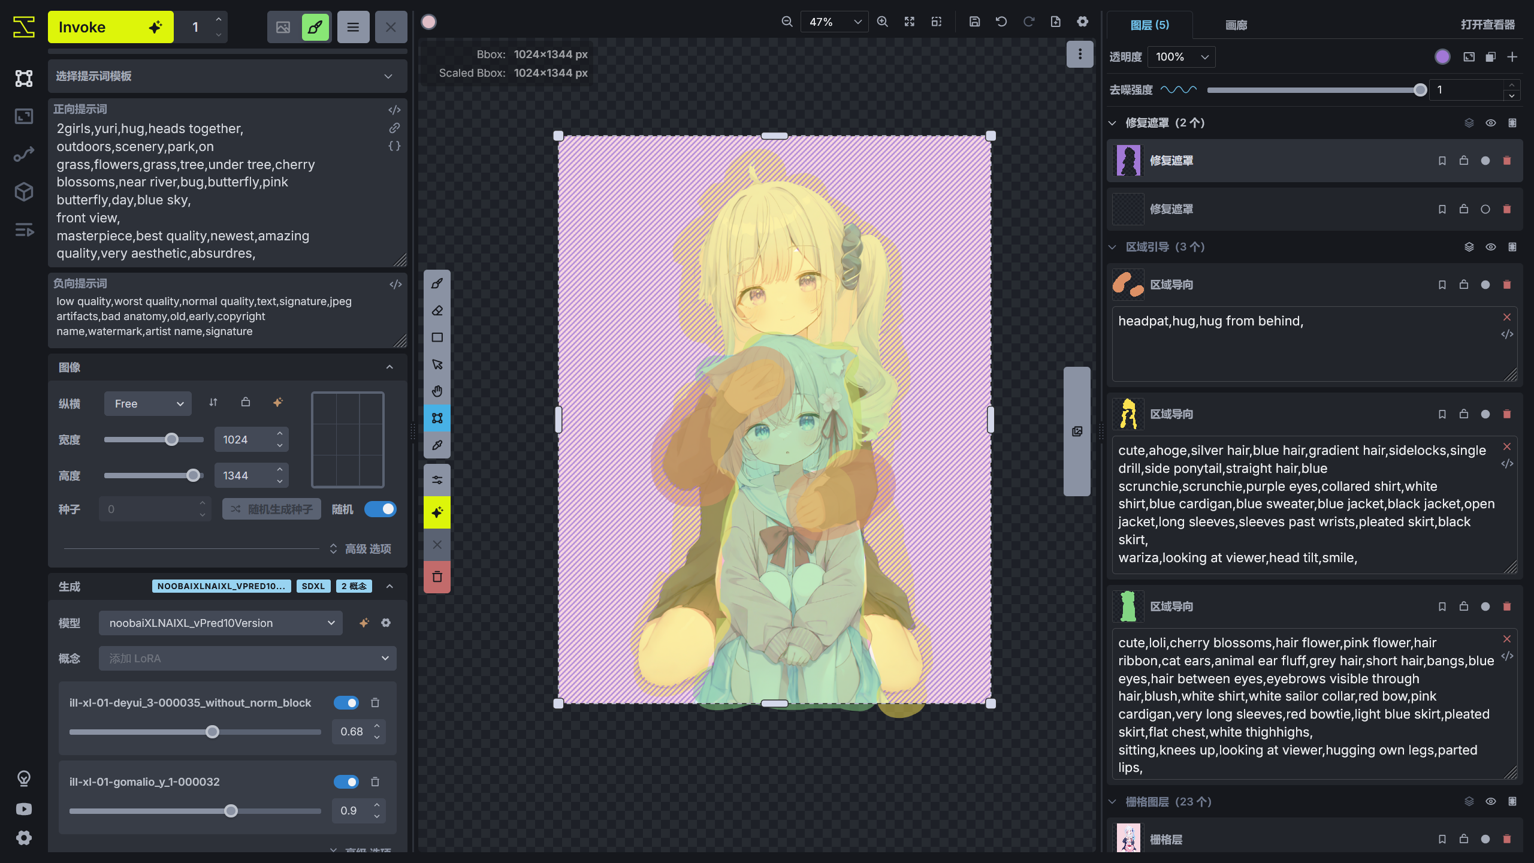Click 打开查看器 to open the viewer
The height and width of the screenshot is (863, 1534).
pyautogui.click(x=1488, y=25)
